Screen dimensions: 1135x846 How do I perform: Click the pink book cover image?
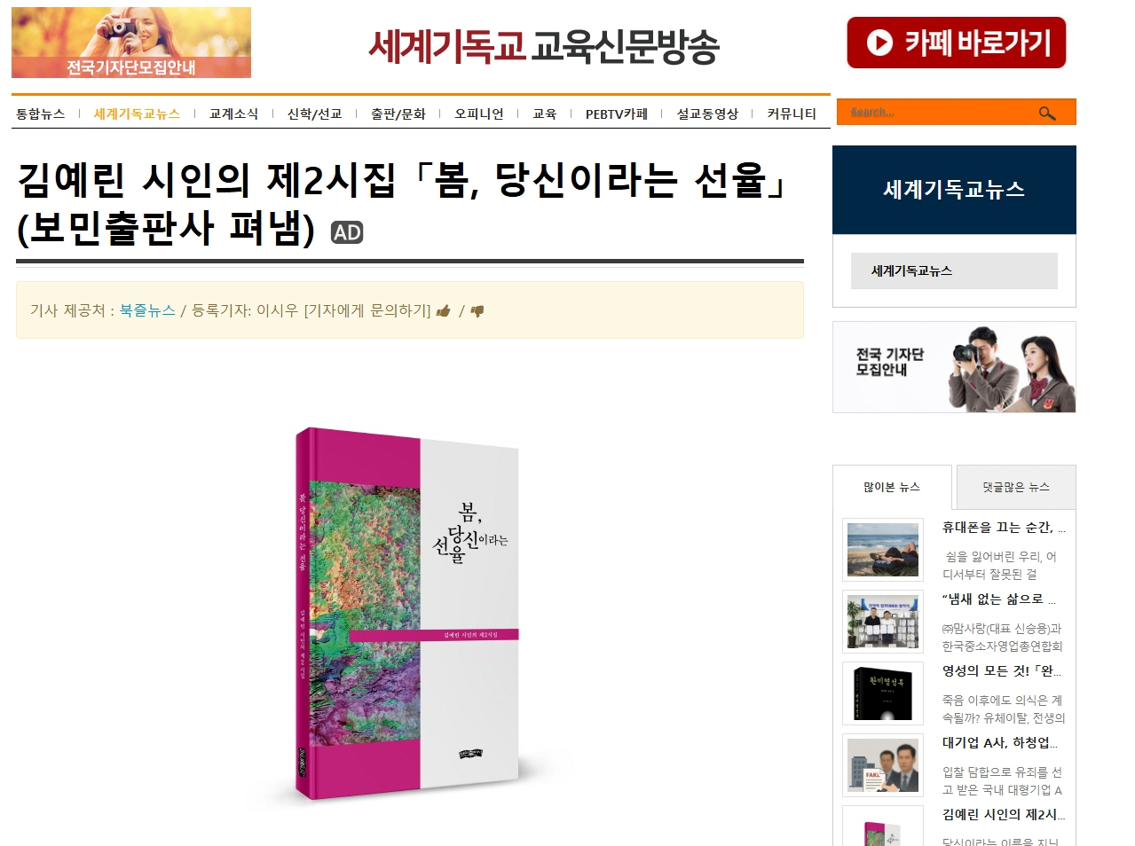[x=407, y=615]
